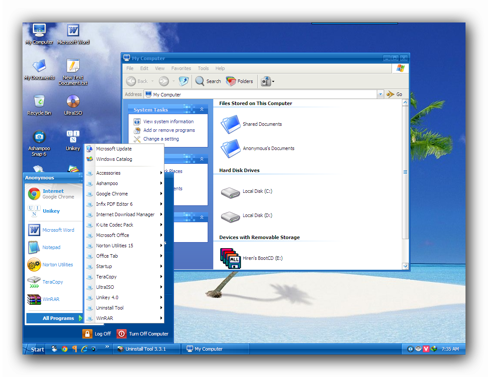Launch Google Chrome from Start menu
This screenshot has height=377, width=488.
(x=54, y=194)
